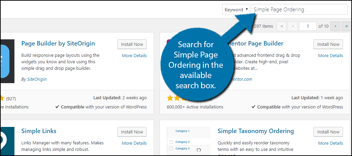The height and width of the screenshot is (156, 352).
Task: Click the Simple Links plugin icon
Action: tap(7, 141)
